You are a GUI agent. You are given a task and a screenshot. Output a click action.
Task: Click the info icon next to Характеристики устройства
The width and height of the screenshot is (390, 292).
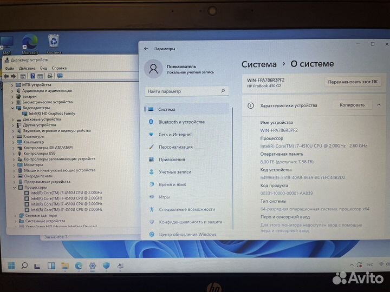click(250, 106)
